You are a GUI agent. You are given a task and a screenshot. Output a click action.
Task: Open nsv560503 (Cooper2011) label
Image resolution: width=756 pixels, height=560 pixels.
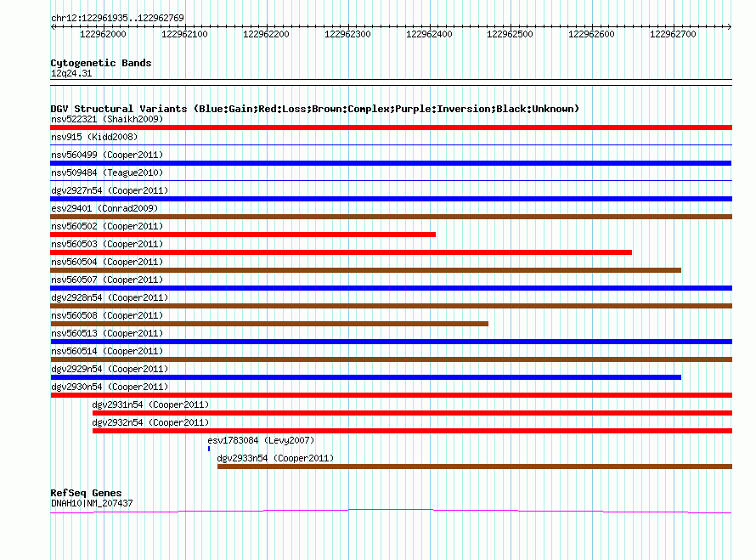tap(107, 244)
